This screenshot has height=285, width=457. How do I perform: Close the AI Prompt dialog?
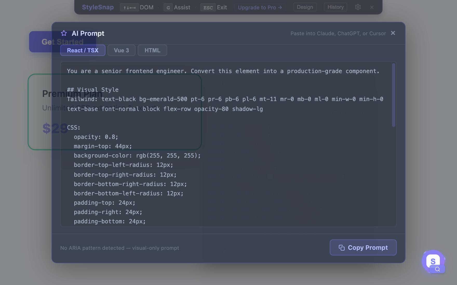tap(393, 33)
